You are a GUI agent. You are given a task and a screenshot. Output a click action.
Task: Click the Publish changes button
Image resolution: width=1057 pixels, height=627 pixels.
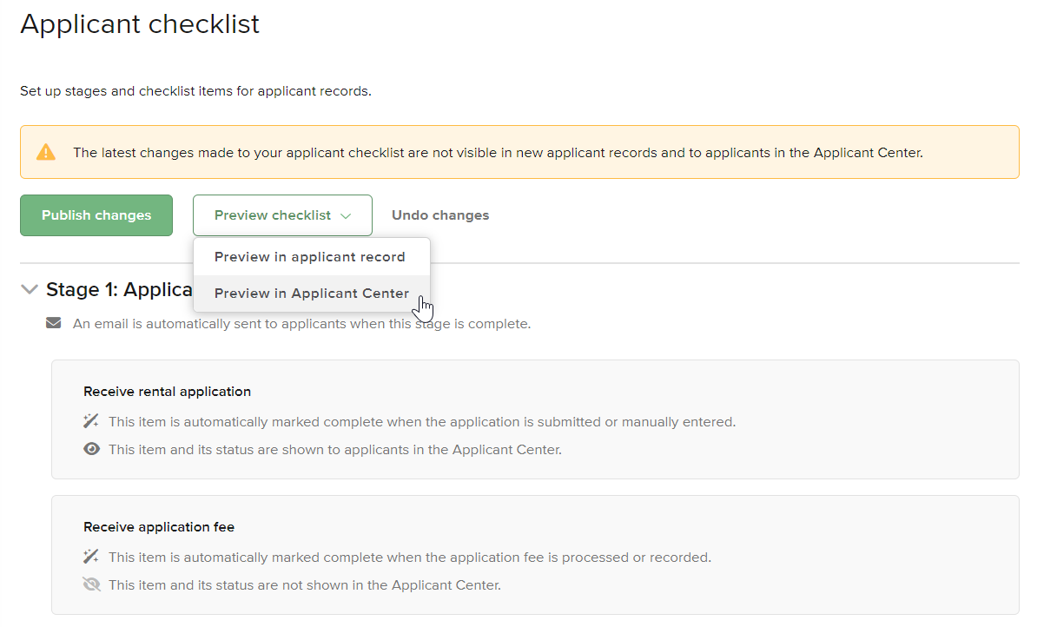96,214
